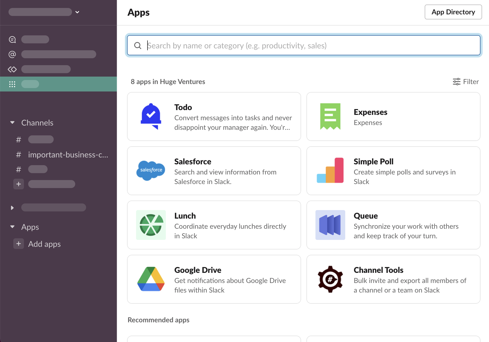Image resolution: width=489 pixels, height=342 pixels.
Task: Open the Todo app bell icon
Action: click(x=151, y=116)
